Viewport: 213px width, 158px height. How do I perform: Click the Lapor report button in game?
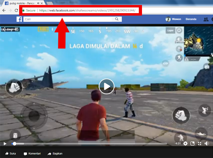click(x=170, y=30)
